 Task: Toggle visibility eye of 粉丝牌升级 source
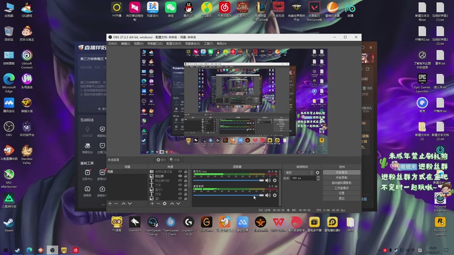coord(180,181)
